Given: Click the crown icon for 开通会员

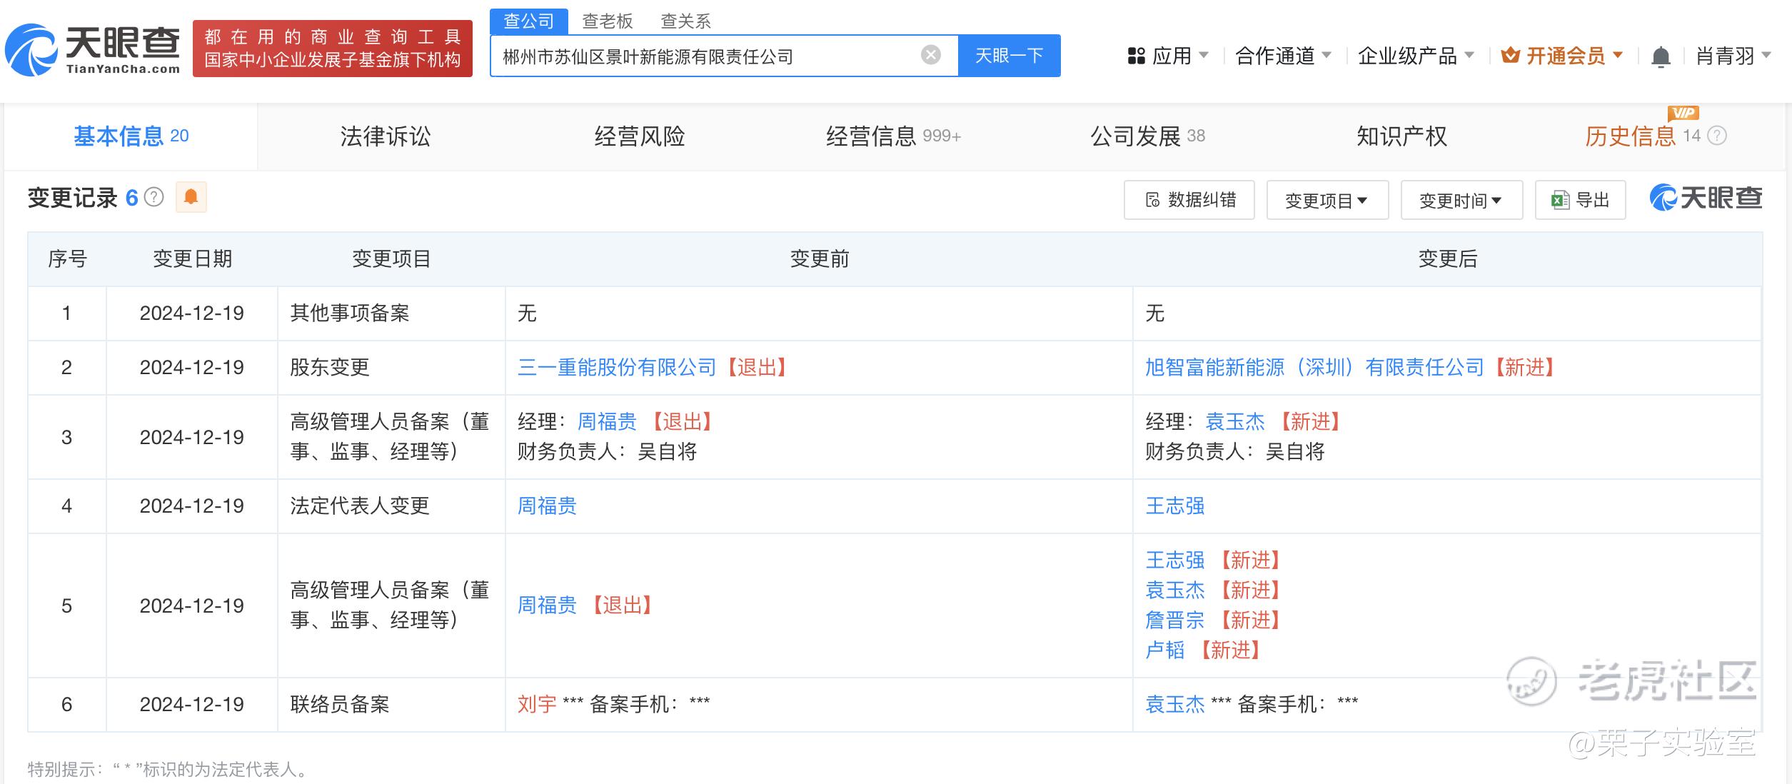Looking at the screenshot, I should pos(1509,55).
